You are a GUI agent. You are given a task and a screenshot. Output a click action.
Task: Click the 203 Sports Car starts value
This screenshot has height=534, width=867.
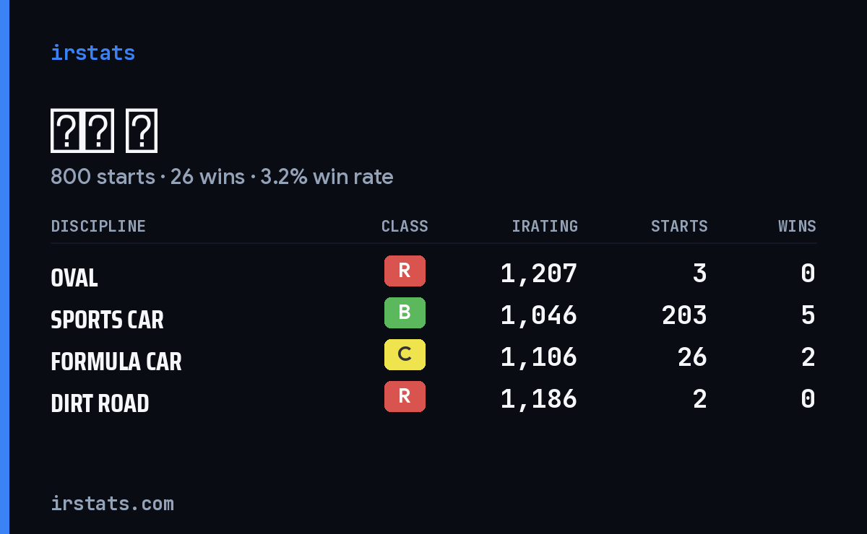tap(684, 315)
